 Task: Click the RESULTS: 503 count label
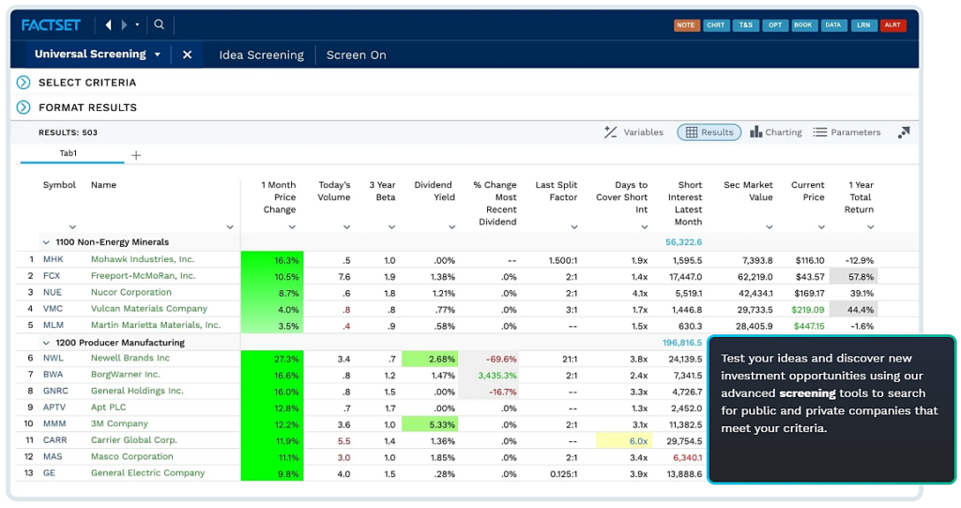pos(68,132)
